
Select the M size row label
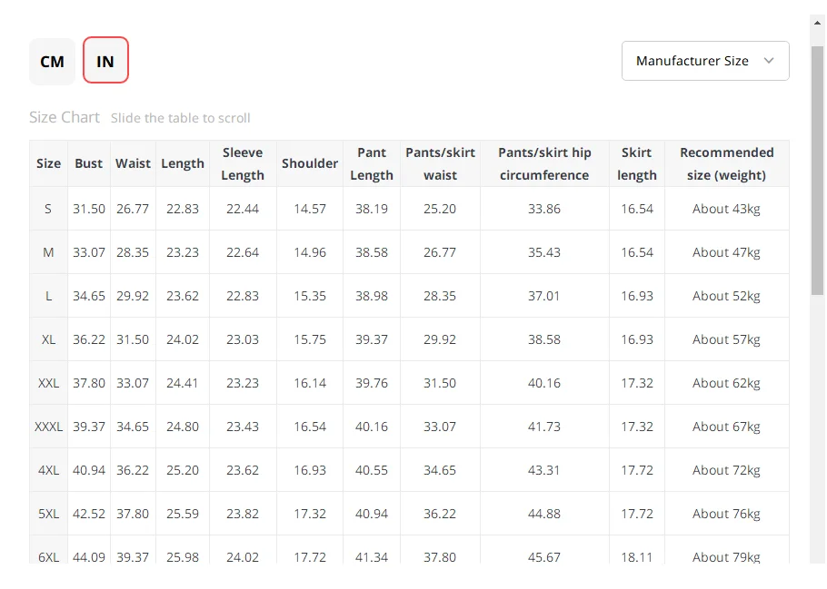coord(48,253)
